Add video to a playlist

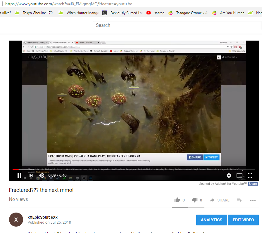239,200
